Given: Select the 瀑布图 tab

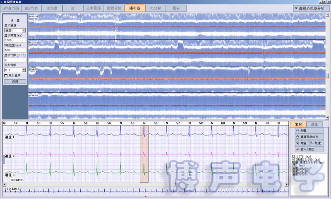Looking at the screenshot, I should click(x=135, y=8).
